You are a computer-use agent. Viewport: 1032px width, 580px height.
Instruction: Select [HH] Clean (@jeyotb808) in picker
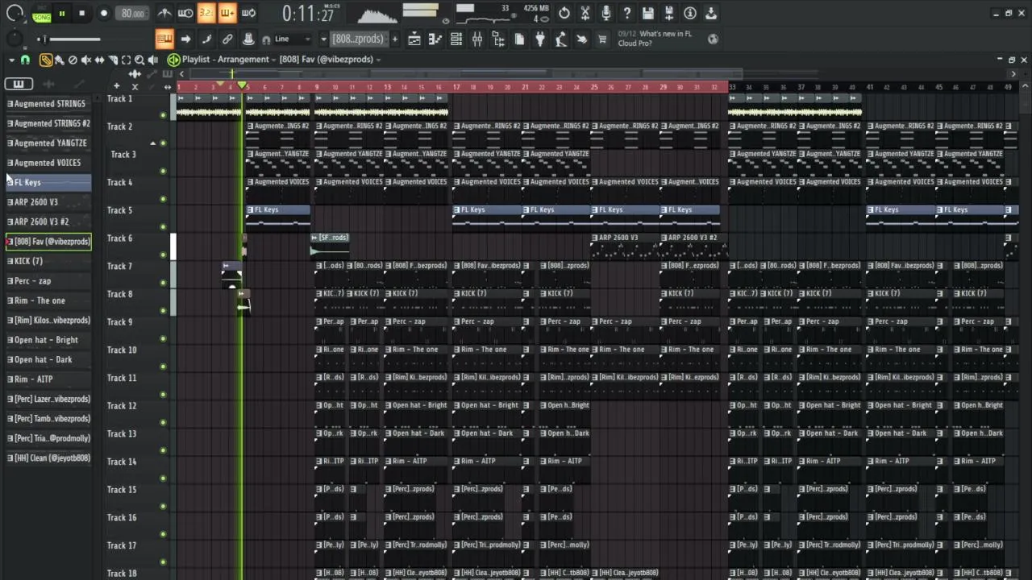49,458
